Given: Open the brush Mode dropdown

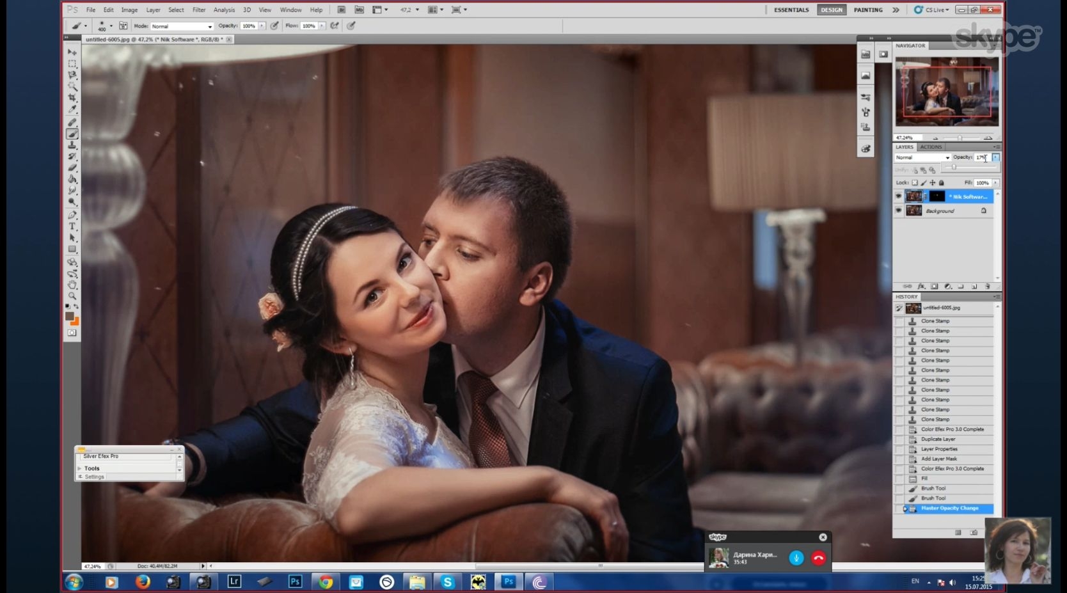Looking at the screenshot, I should click(x=182, y=26).
